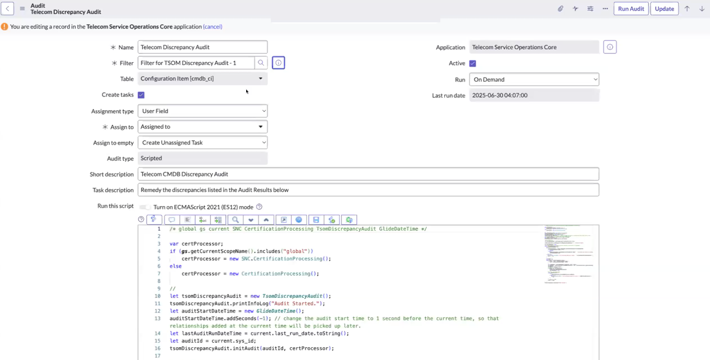Toggle full screen script editor mode

[x=284, y=219]
